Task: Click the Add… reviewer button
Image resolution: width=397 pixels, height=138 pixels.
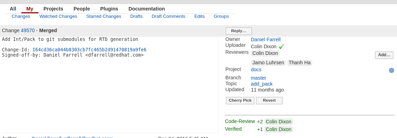Action: pyautogui.click(x=384, y=55)
